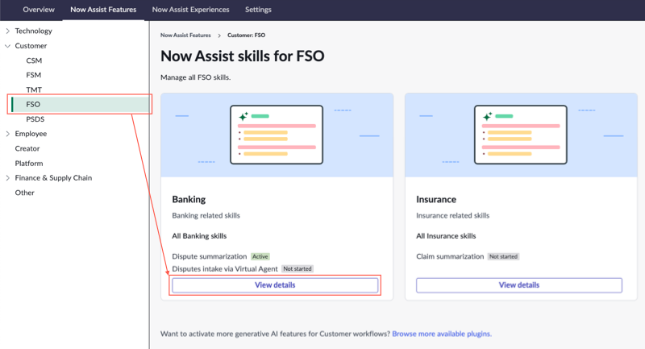Open the Now Assist Features tab
Image resolution: width=645 pixels, height=349 pixels.
click(103, 10)
